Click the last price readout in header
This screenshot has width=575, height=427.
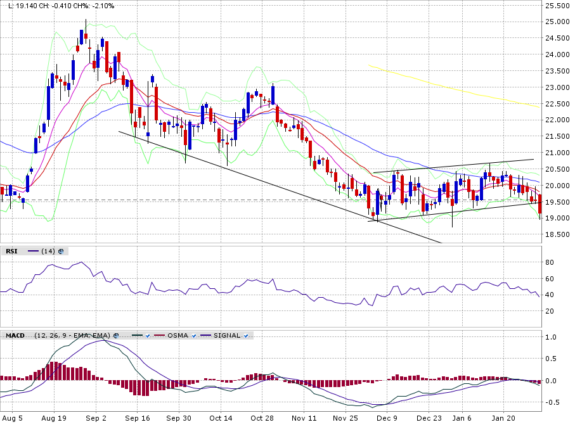pyautogui.click(x=26, y=6)
